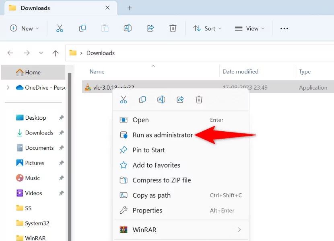Click the Rename icon in the context menu
This screenshot has width=334, height=241.
click(x=161, y=100)
